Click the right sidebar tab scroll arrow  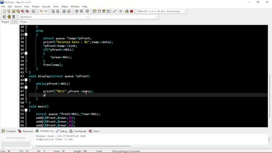[x=16, y=22]
